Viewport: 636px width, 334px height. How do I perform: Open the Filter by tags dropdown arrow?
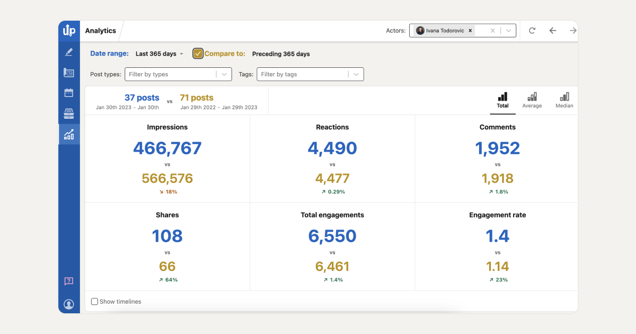pyautogui.click(x=356, y=75)
